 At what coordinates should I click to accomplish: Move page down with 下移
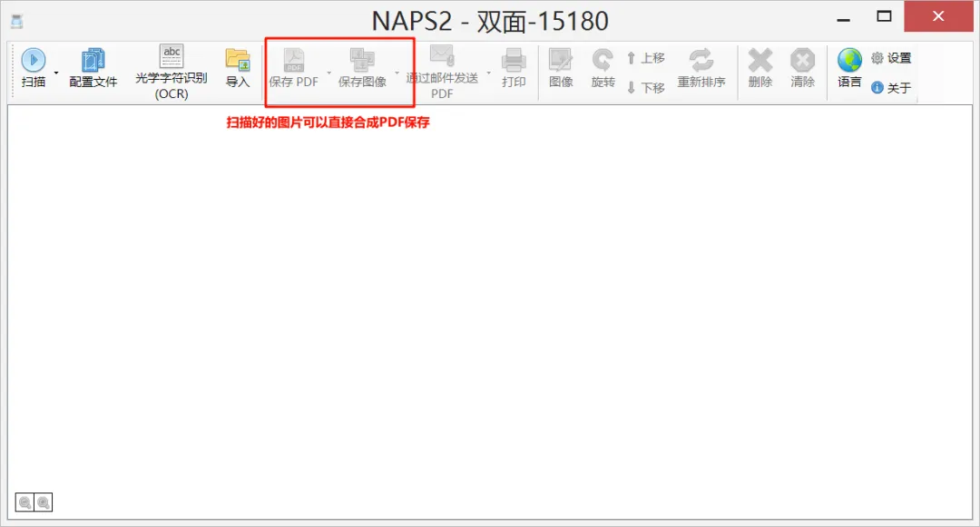tap(646, 87)
